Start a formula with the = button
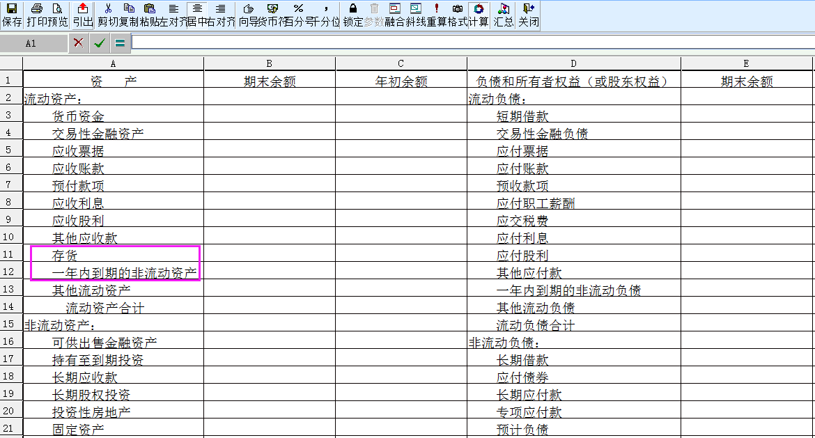This screenshot has width=815, height=438. (120, 42)
